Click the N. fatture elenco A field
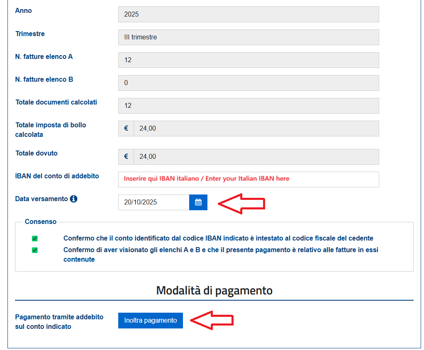 [247, 60]
